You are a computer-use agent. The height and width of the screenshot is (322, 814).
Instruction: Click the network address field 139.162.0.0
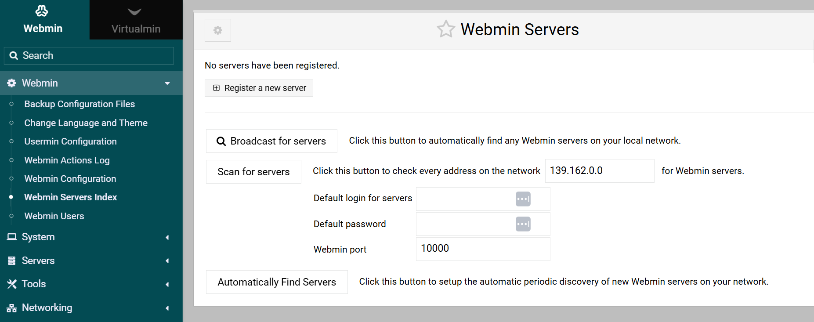pos(599,171)
